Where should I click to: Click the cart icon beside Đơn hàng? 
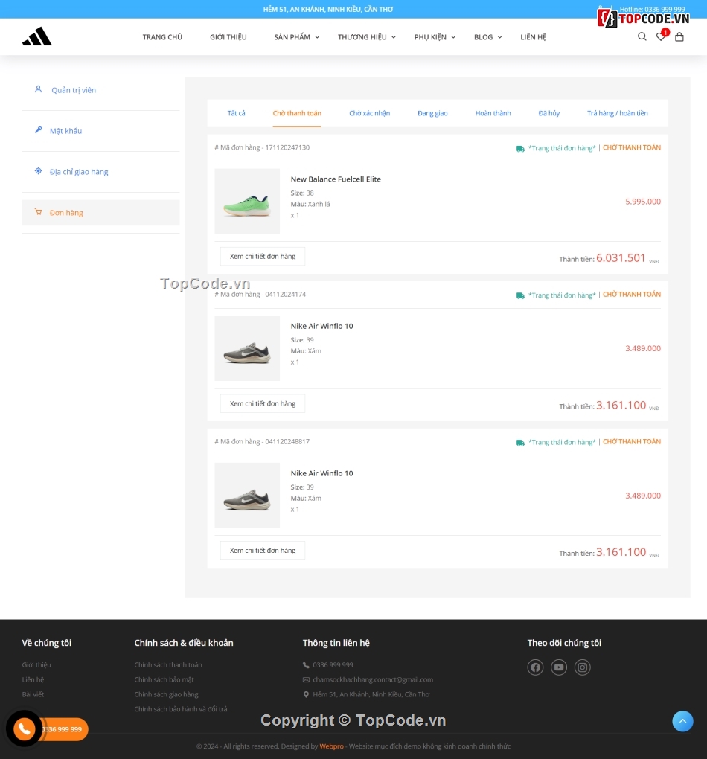pyautogui.click(x=38, y=212)
